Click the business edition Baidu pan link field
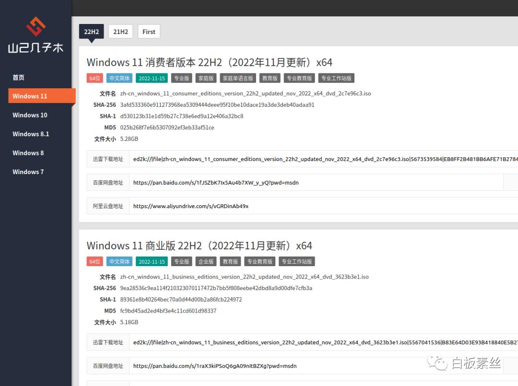The width and height of the screenshot is (518, 386). (316, 366)
